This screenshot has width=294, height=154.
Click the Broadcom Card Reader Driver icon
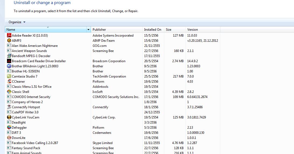point(9,61)
